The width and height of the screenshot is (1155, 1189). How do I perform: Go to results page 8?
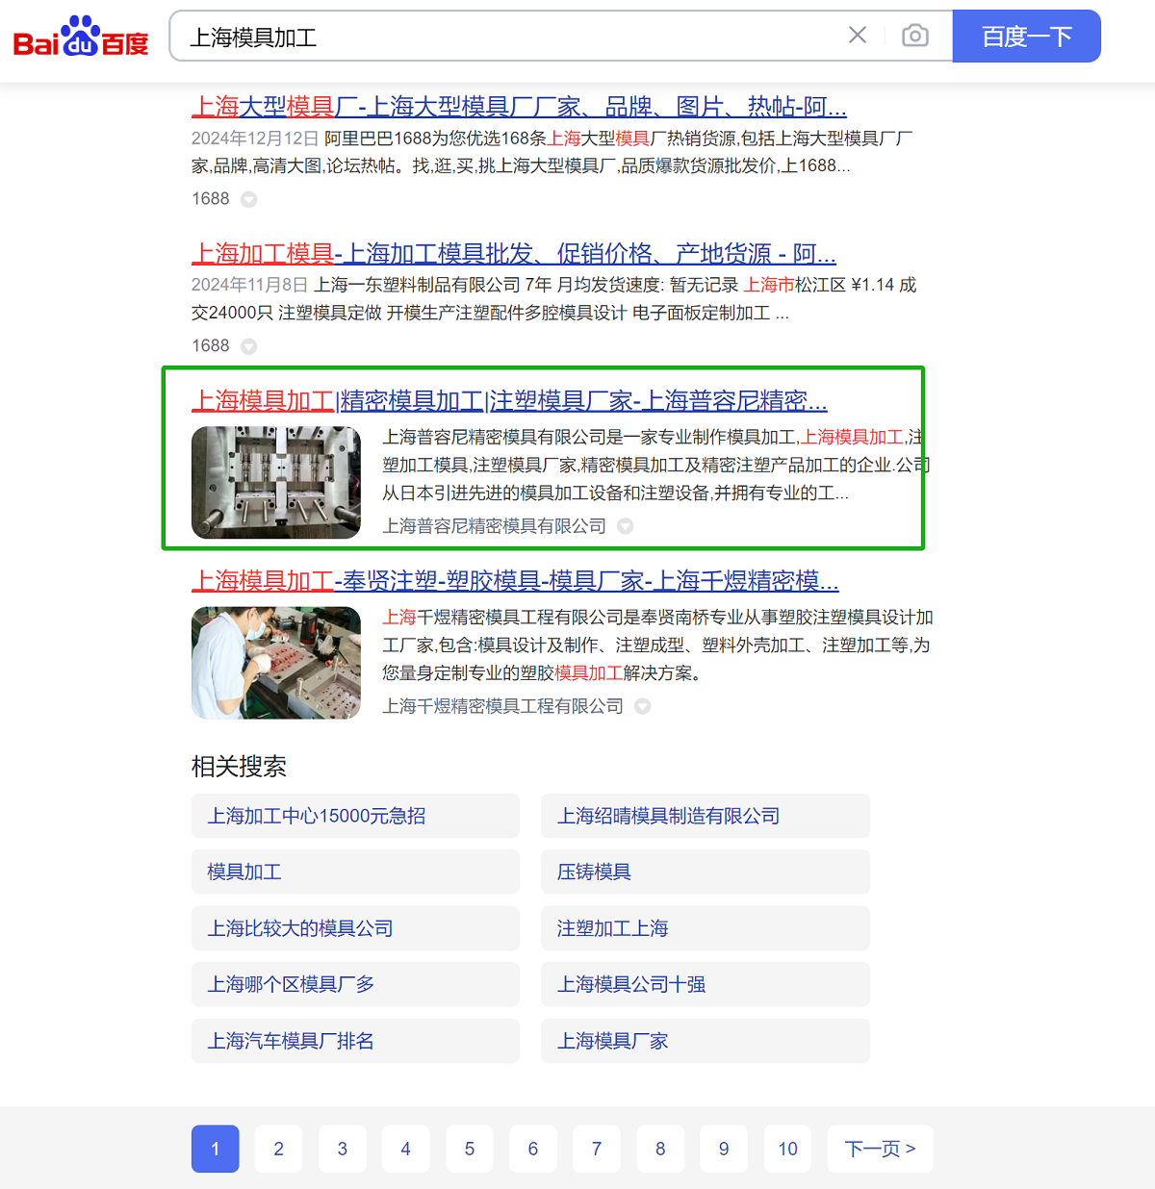(660, 1149)
